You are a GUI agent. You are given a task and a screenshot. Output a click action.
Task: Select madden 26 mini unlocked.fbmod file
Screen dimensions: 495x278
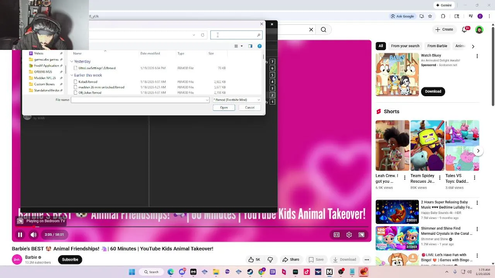(101, 87)
